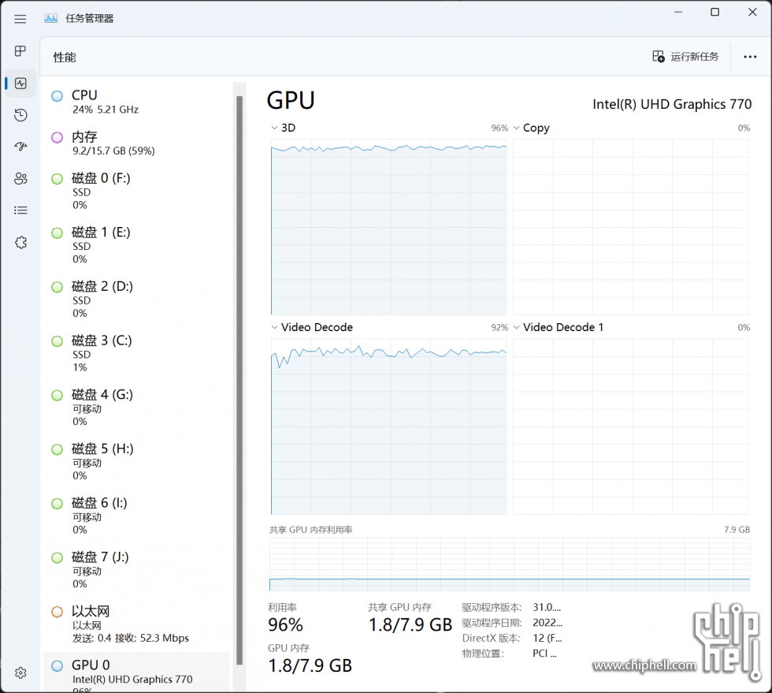This screenshot has height=693, width=772.
Task: Open the Startup apps page icon
Action: click(20, 147)
